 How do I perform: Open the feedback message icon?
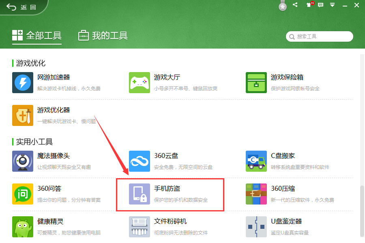point(320,5)
